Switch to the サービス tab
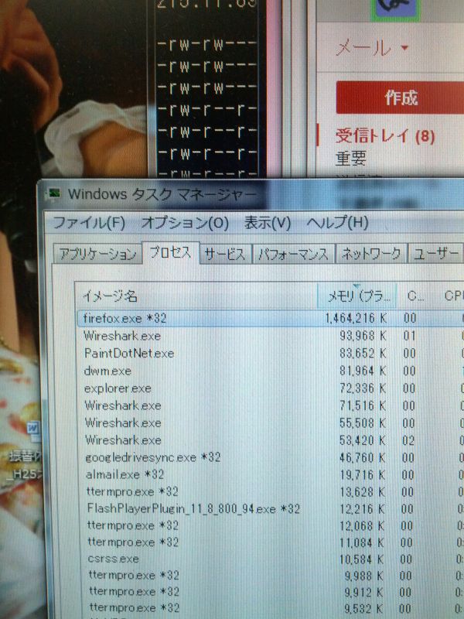This screenshot has width=464, height=619. click(225, 254)
